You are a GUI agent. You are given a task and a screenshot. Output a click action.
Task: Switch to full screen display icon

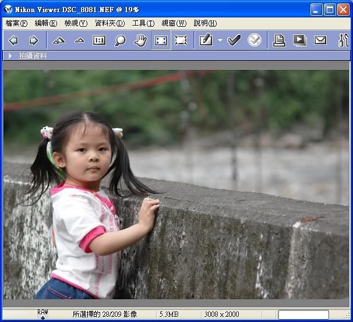coord(181,41)
